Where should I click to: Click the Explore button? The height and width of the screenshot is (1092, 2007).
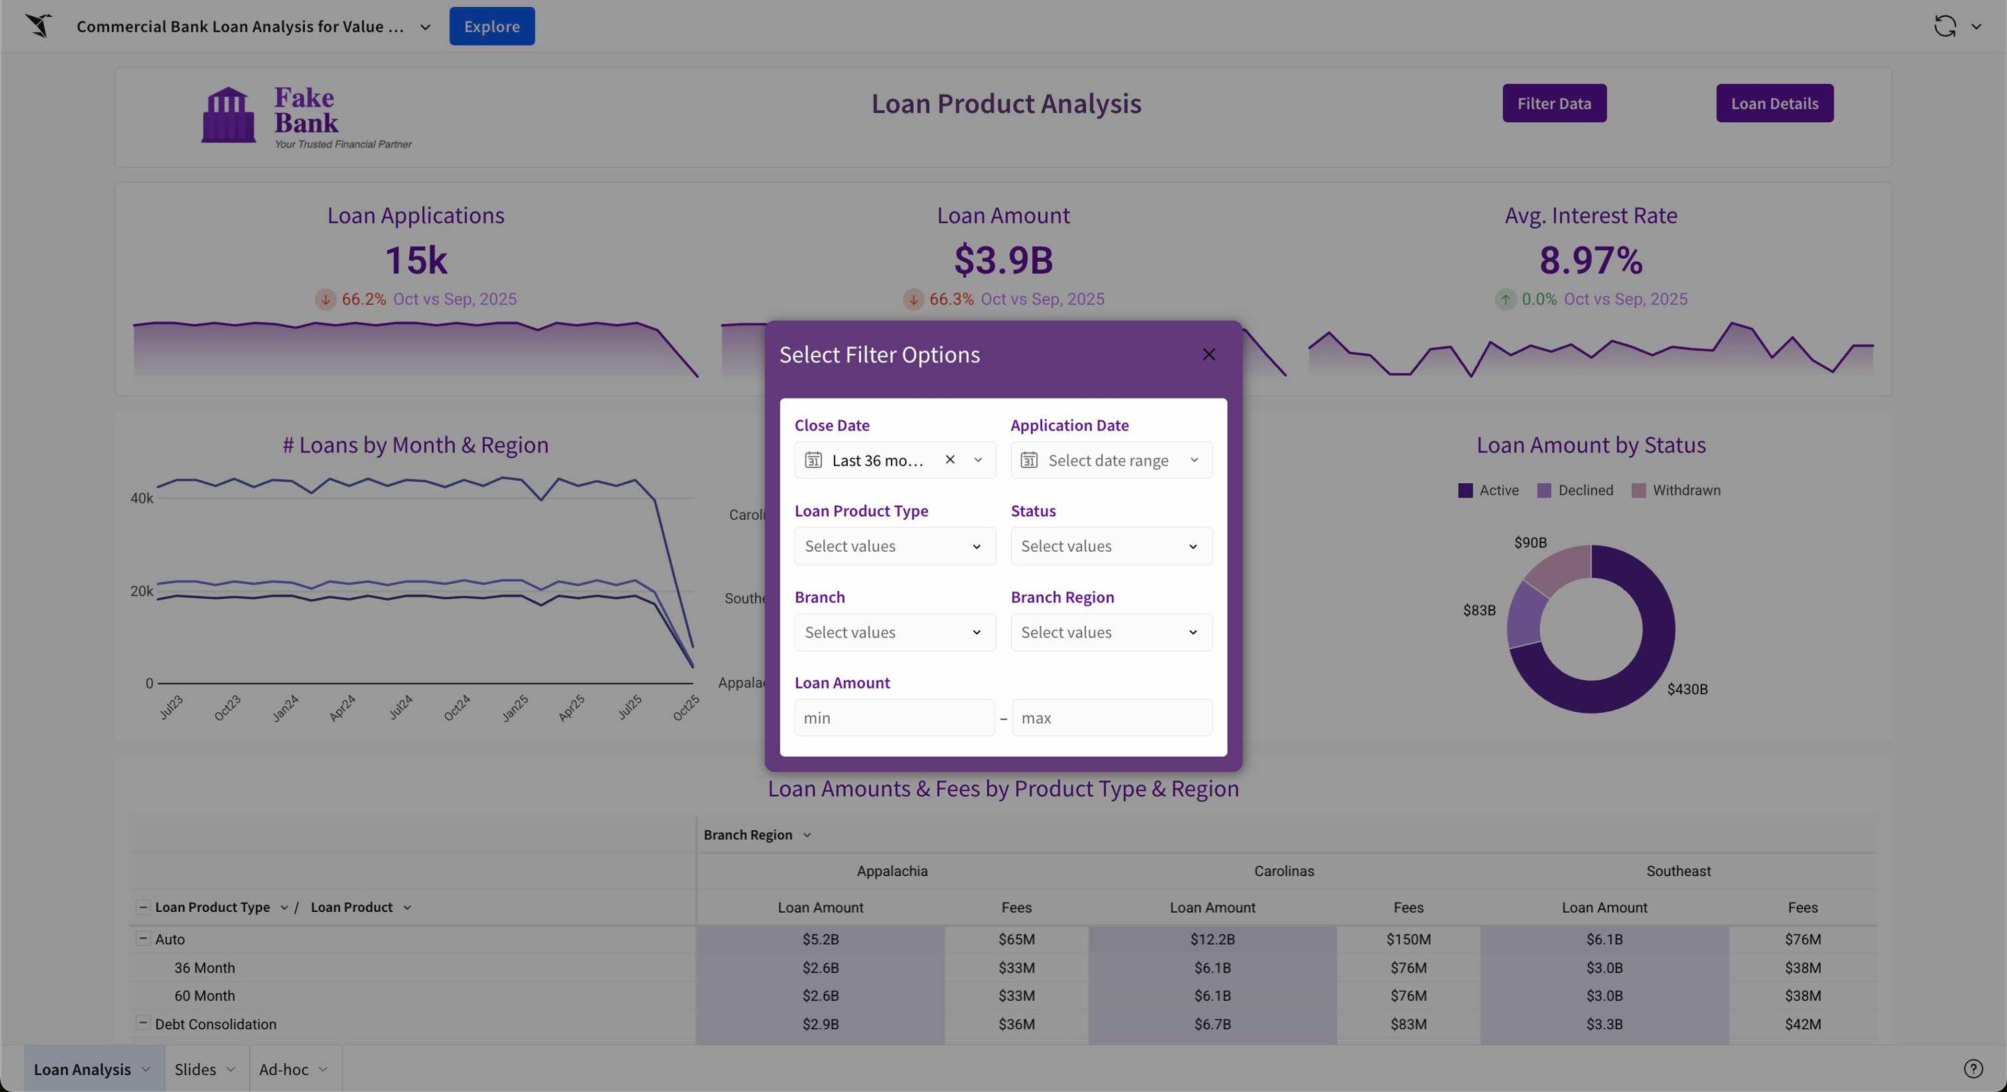(492, 27)
